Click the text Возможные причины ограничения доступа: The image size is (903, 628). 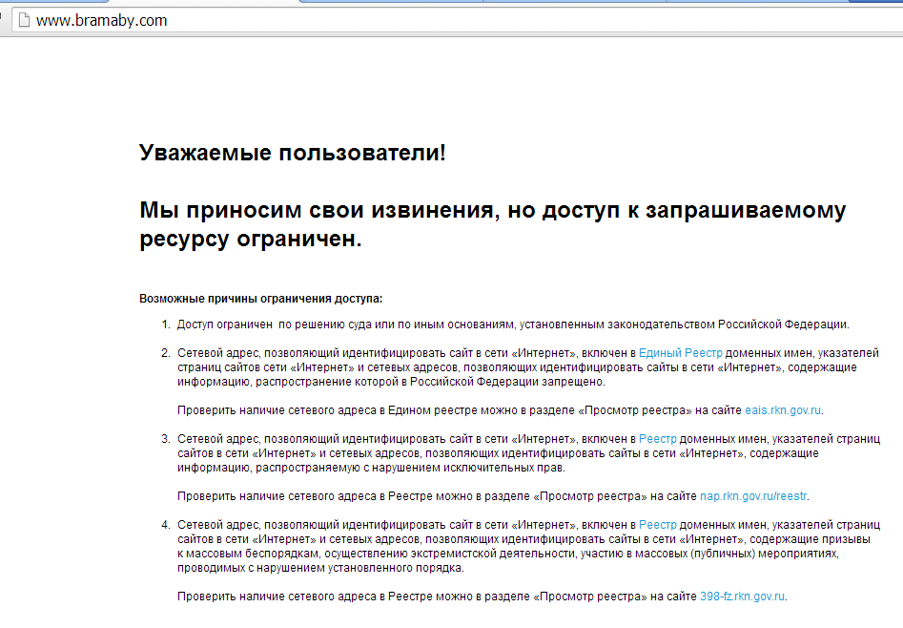coord(261,299)
